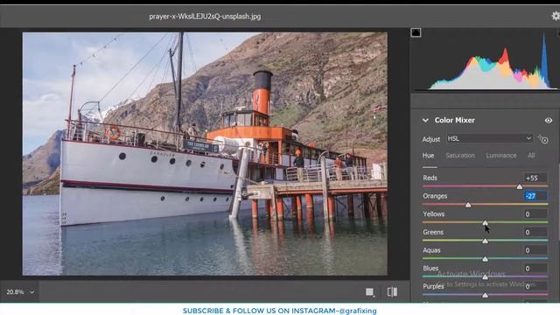Toggle the single view mode icon
Viewport: 560px width, 315px height.
[370, 292]
